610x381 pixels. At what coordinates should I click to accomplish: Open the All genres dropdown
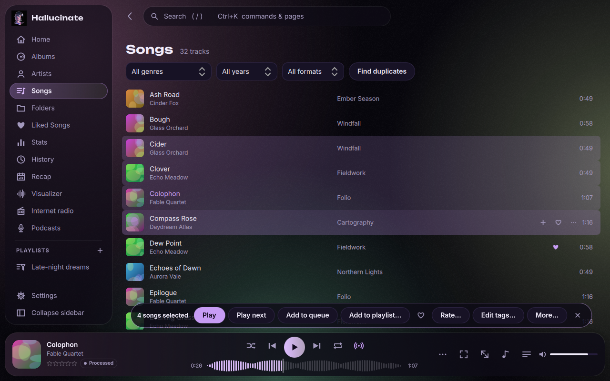[169, 71]
